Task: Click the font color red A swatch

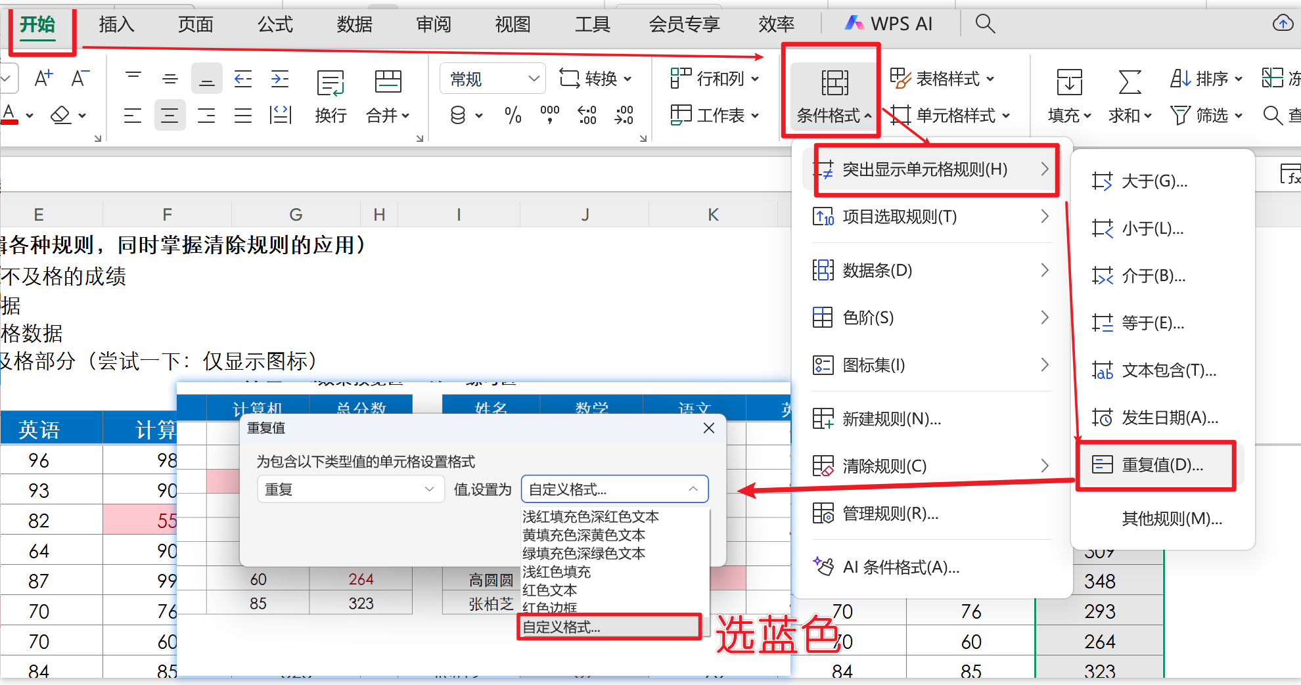Action: (9, 115)
